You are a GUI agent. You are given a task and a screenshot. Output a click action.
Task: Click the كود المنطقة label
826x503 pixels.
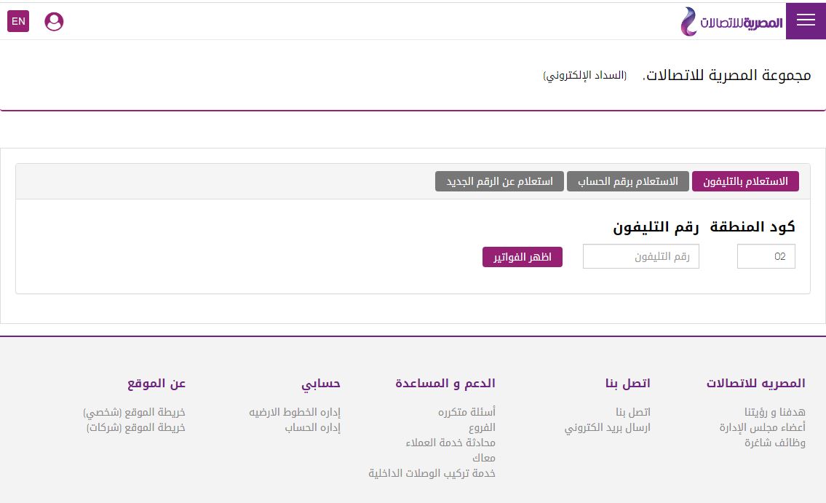point(752,227)
